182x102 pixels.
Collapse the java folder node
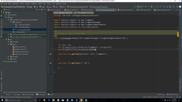6,17
